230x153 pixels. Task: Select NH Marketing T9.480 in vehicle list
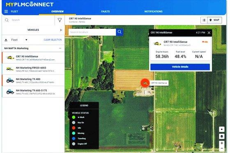pyautogui.click(x=33, y=80)
